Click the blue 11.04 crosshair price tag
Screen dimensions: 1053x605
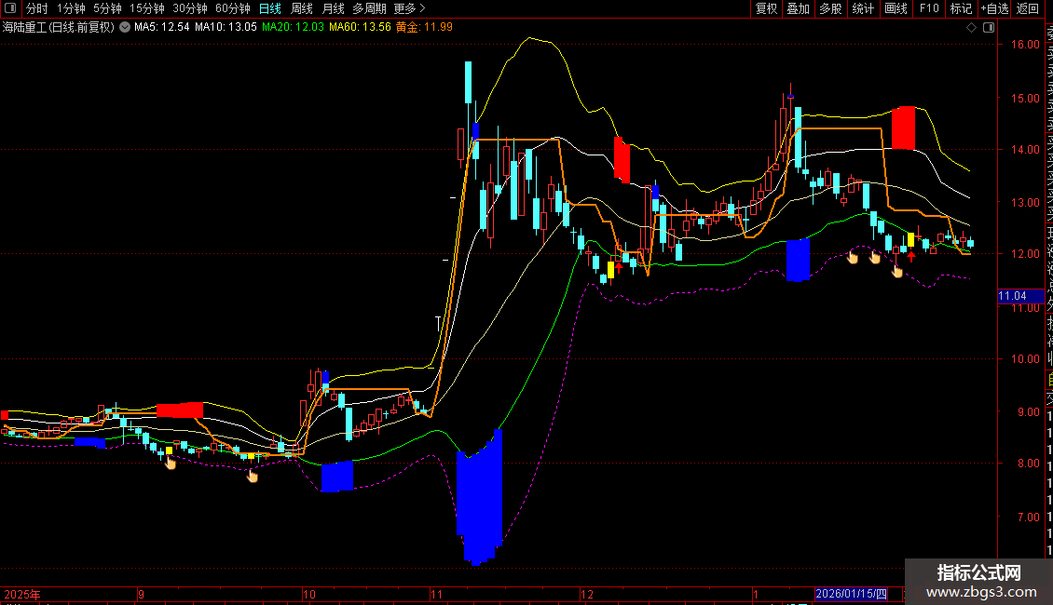[1020, 296]
